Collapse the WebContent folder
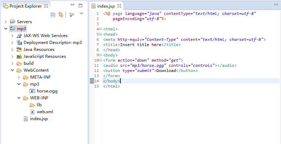This screenshot has height=144, width=281. point(12,70)
